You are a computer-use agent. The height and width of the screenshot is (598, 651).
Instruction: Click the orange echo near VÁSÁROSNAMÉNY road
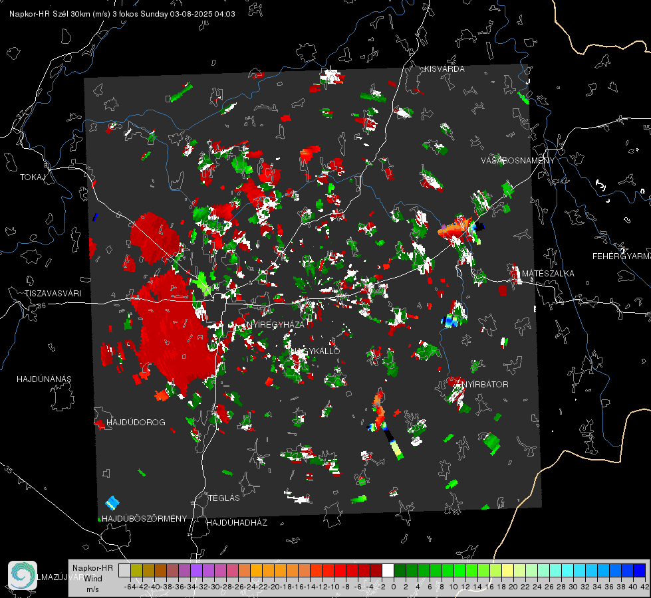coord(454,228)
